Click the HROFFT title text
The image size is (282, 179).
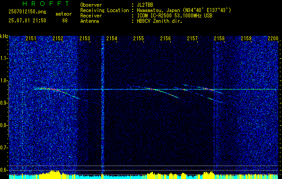[46, 4]
